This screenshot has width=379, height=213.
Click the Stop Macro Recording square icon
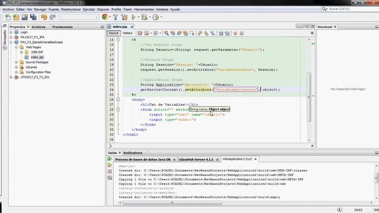(242, 33)
